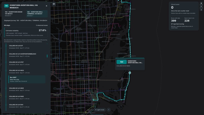Select direction 1 Aventura Mall Terminal tab
Viewport: 204px width, 115px height.
[37, 14]
